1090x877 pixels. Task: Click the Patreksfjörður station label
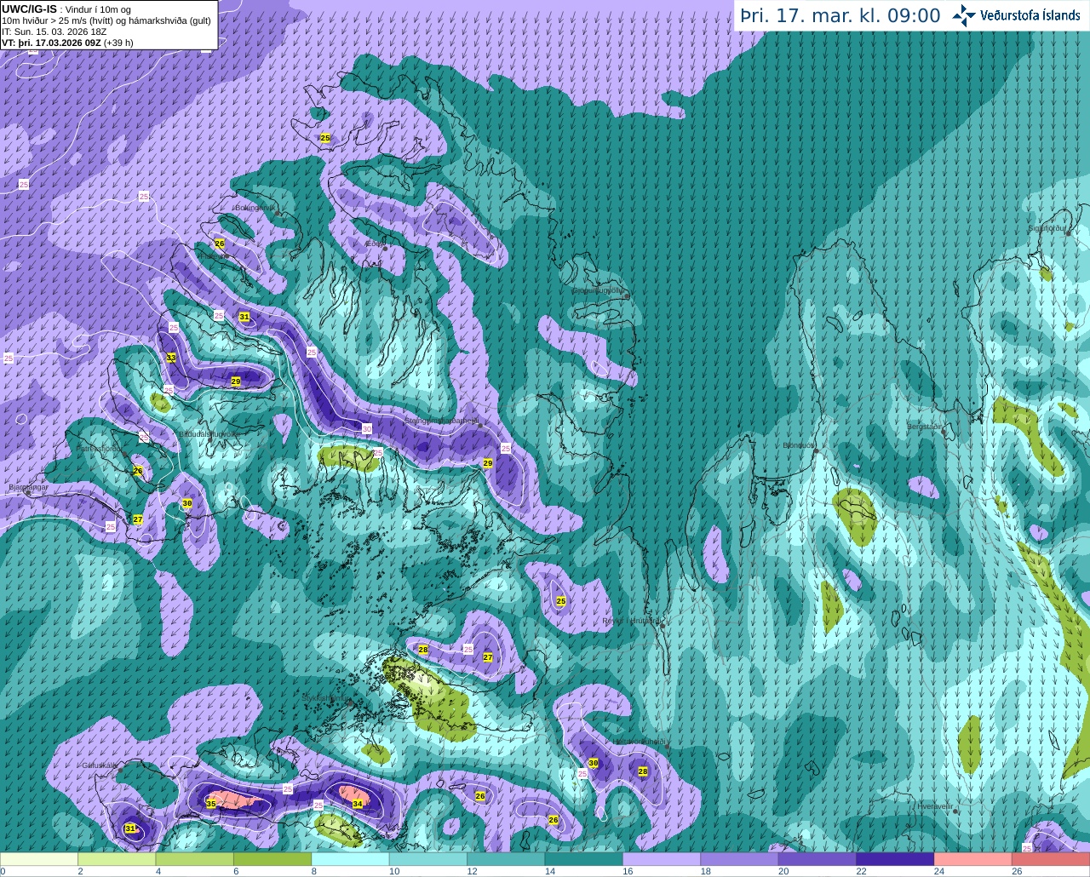(x=100, y=448)
